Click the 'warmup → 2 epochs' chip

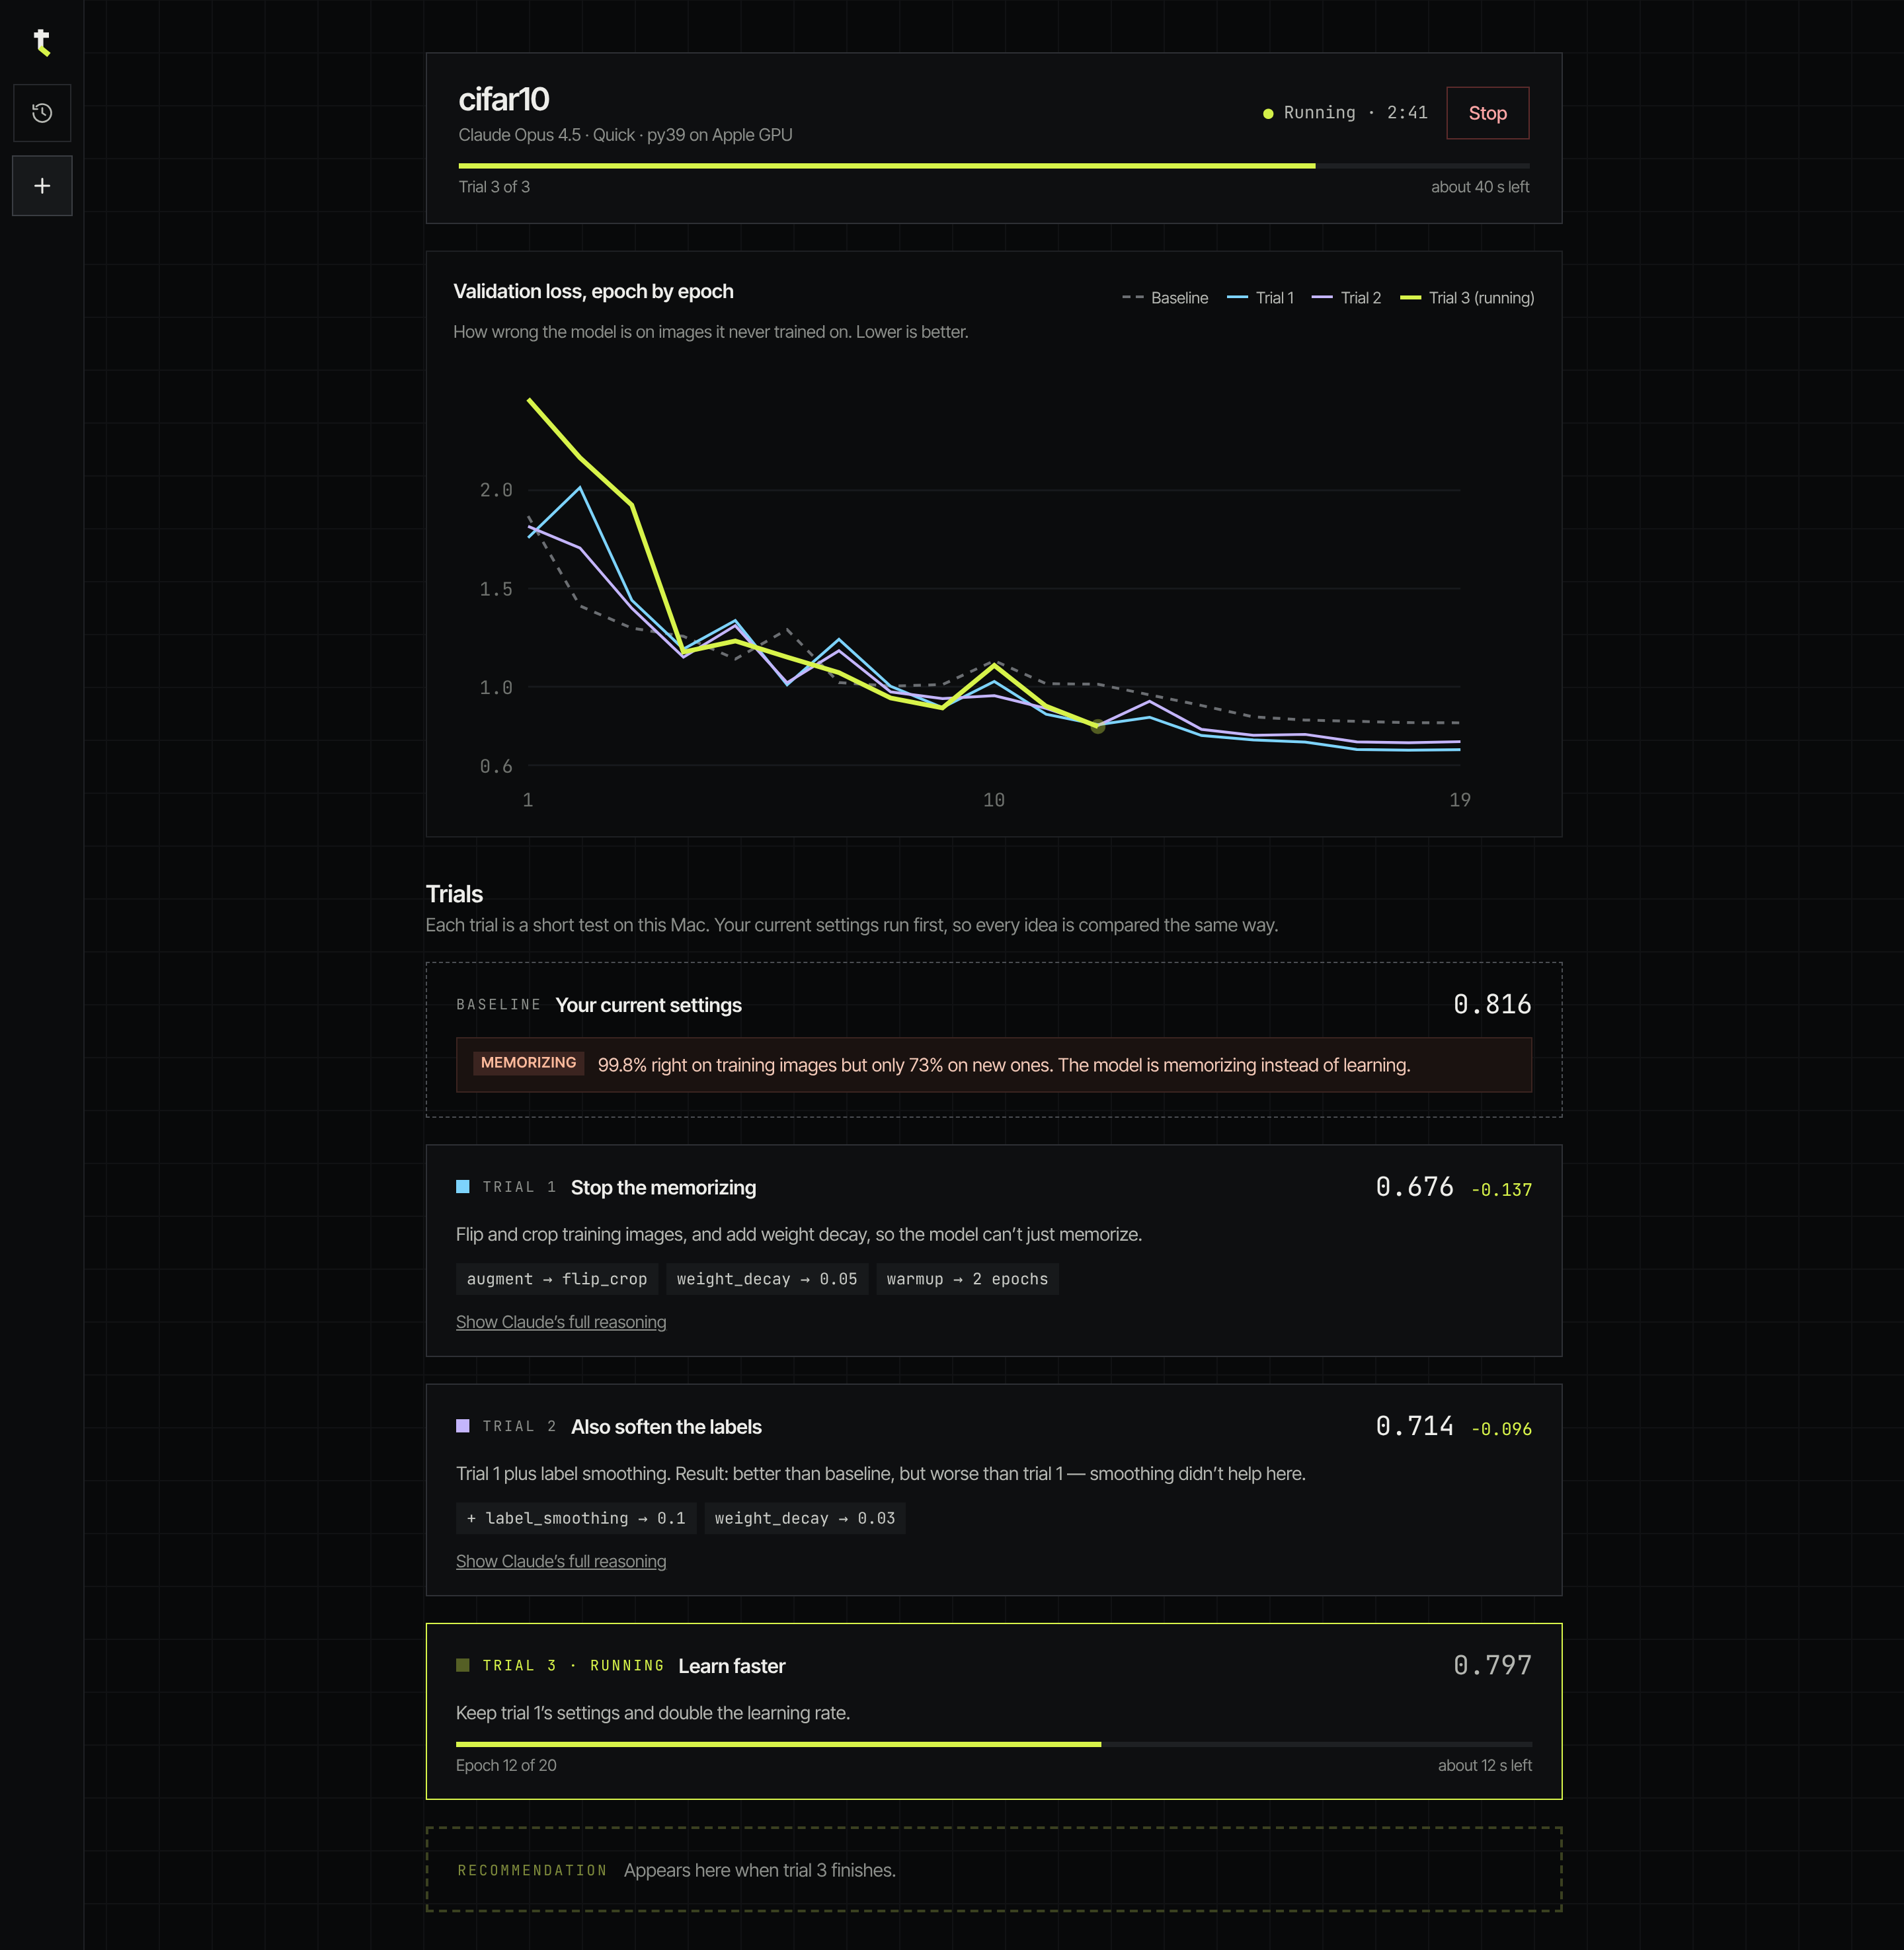[x=967, y=1279]
